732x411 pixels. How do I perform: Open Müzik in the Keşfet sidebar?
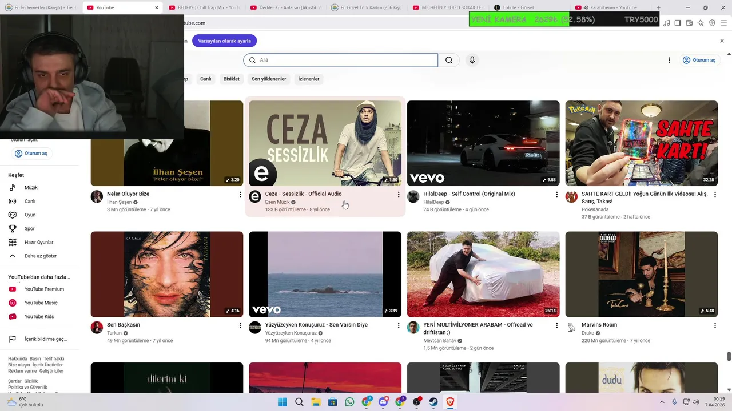(39, 187)
